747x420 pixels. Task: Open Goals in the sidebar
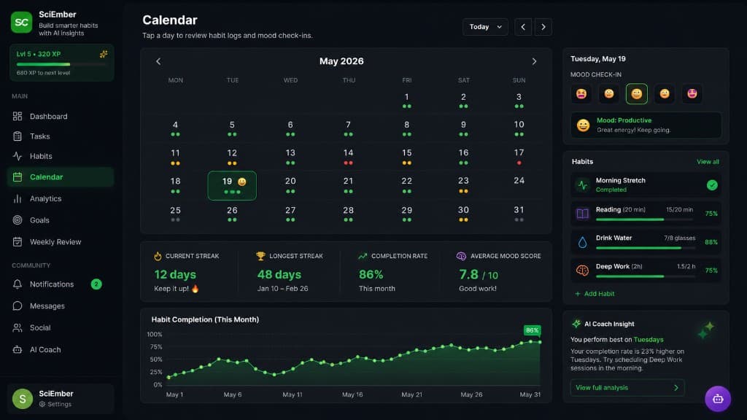pyautogui.click(x=61, y=220)
